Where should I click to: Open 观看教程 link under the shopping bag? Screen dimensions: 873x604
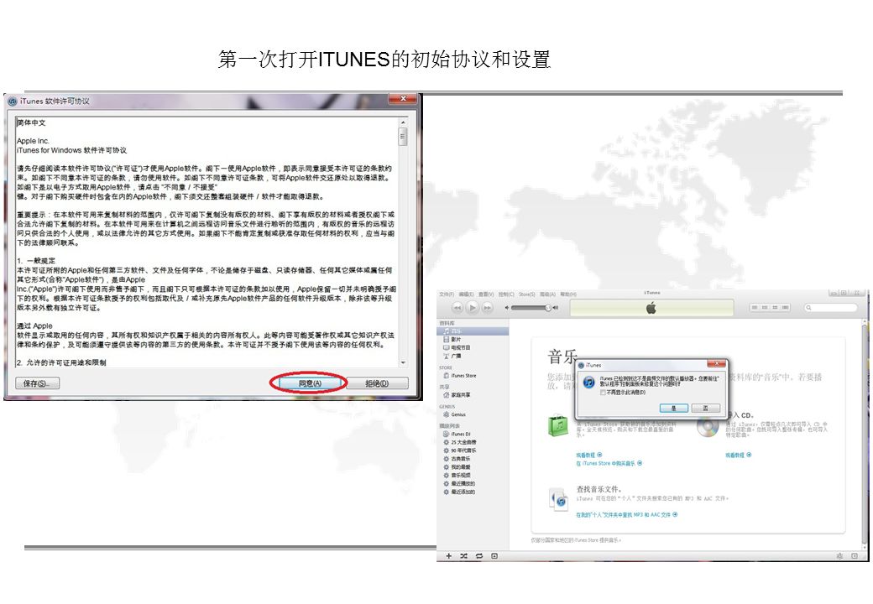[588, 455]
